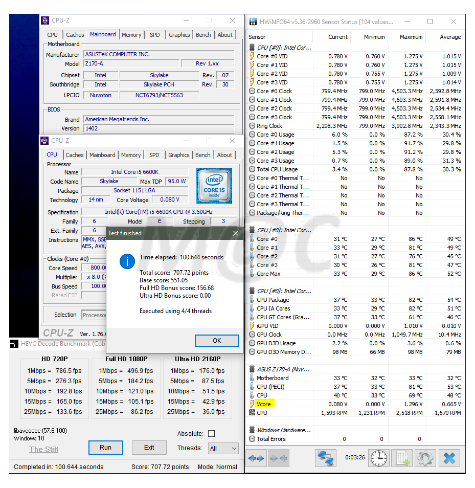Select Mainboard tab in lower CPU-Z window
475x488 pixels.
102,155
